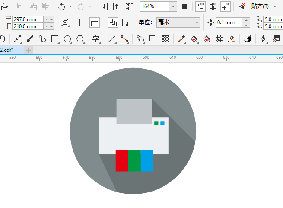Select the Color Eyedropper tool

[182, 39]
